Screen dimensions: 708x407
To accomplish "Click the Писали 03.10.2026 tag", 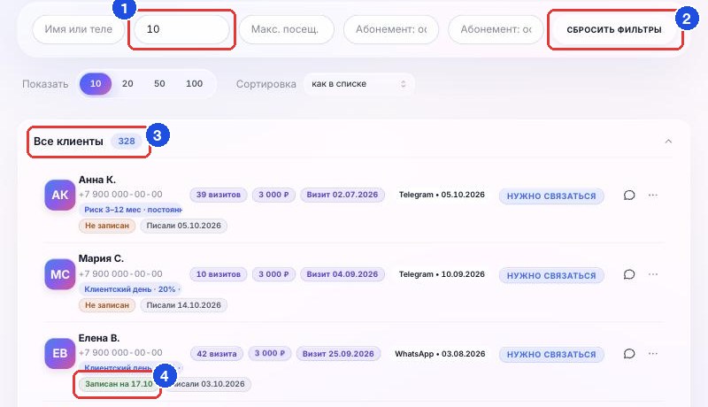I will 208,384.
